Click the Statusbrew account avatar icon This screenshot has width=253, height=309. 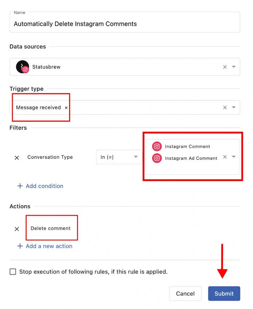[22, 67]
